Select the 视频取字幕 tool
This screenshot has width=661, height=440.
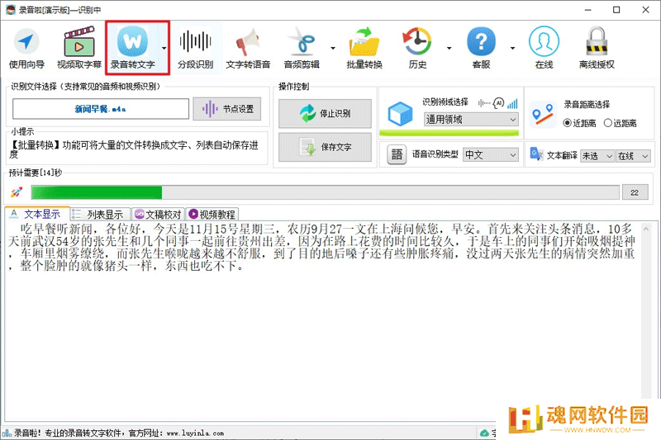point(78,48)
